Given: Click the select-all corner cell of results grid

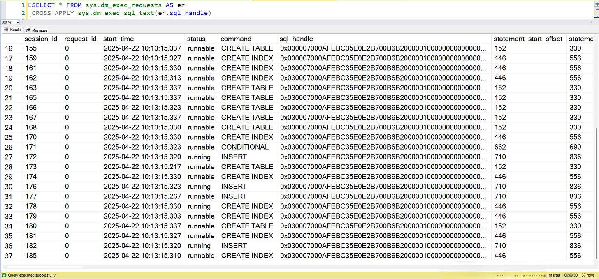Looking at the screenshot, I should [12, 39].
